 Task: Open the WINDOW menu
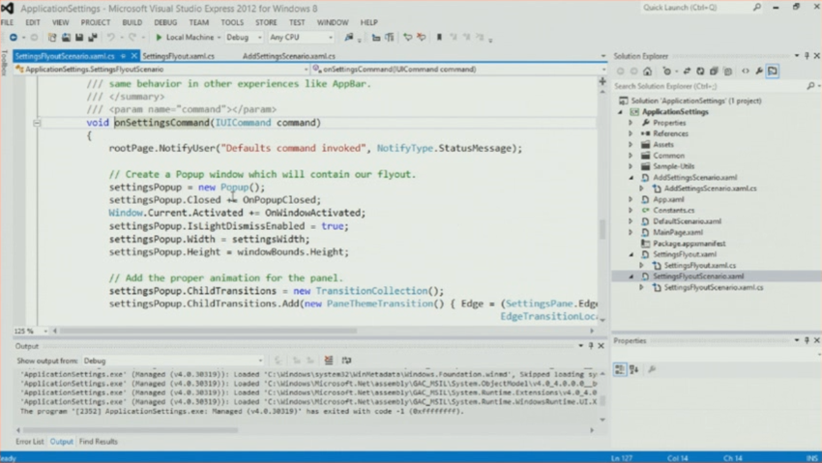tap(333, 22)
